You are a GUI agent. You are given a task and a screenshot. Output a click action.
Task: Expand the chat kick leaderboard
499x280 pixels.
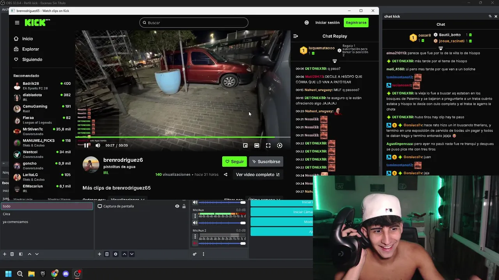click(441, 49)
